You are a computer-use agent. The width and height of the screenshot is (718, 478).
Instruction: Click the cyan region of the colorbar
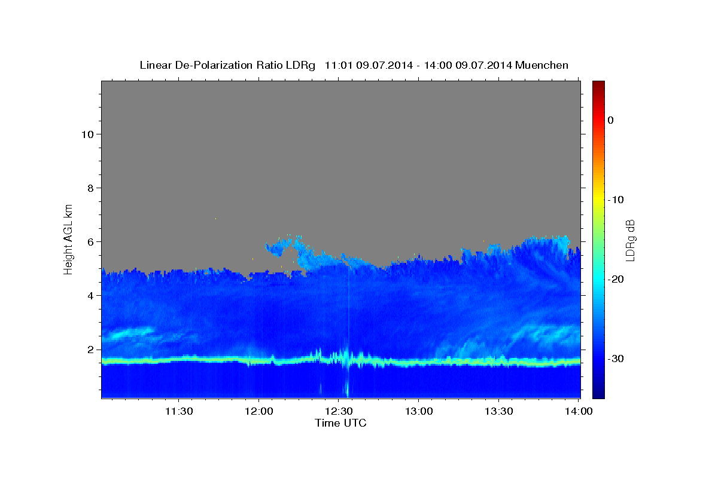click(x=598, y=279)
